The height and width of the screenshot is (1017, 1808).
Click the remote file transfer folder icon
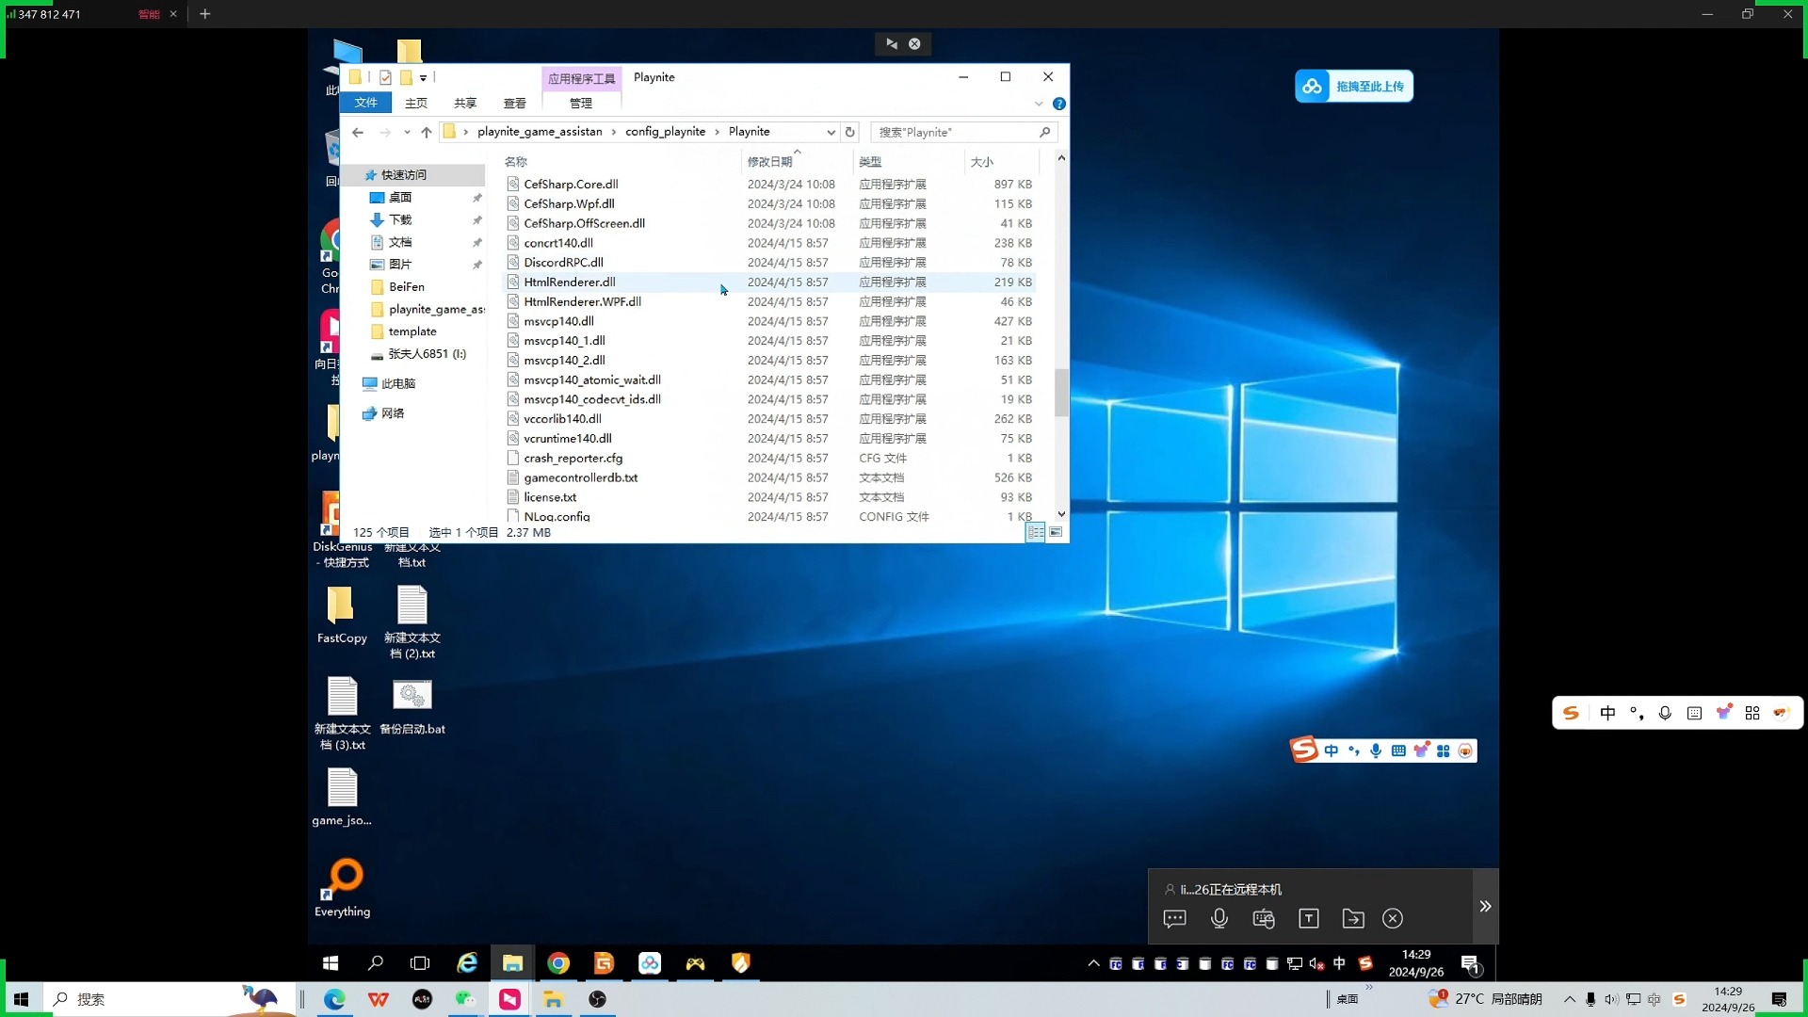coord(1353,919)
